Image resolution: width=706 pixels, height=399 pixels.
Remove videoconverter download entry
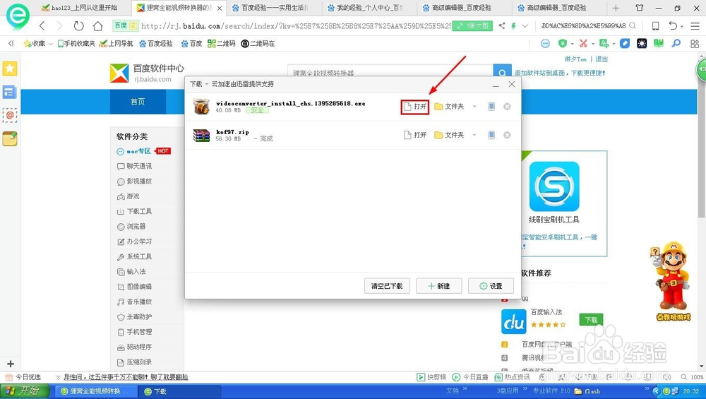[x=507, y=107]
